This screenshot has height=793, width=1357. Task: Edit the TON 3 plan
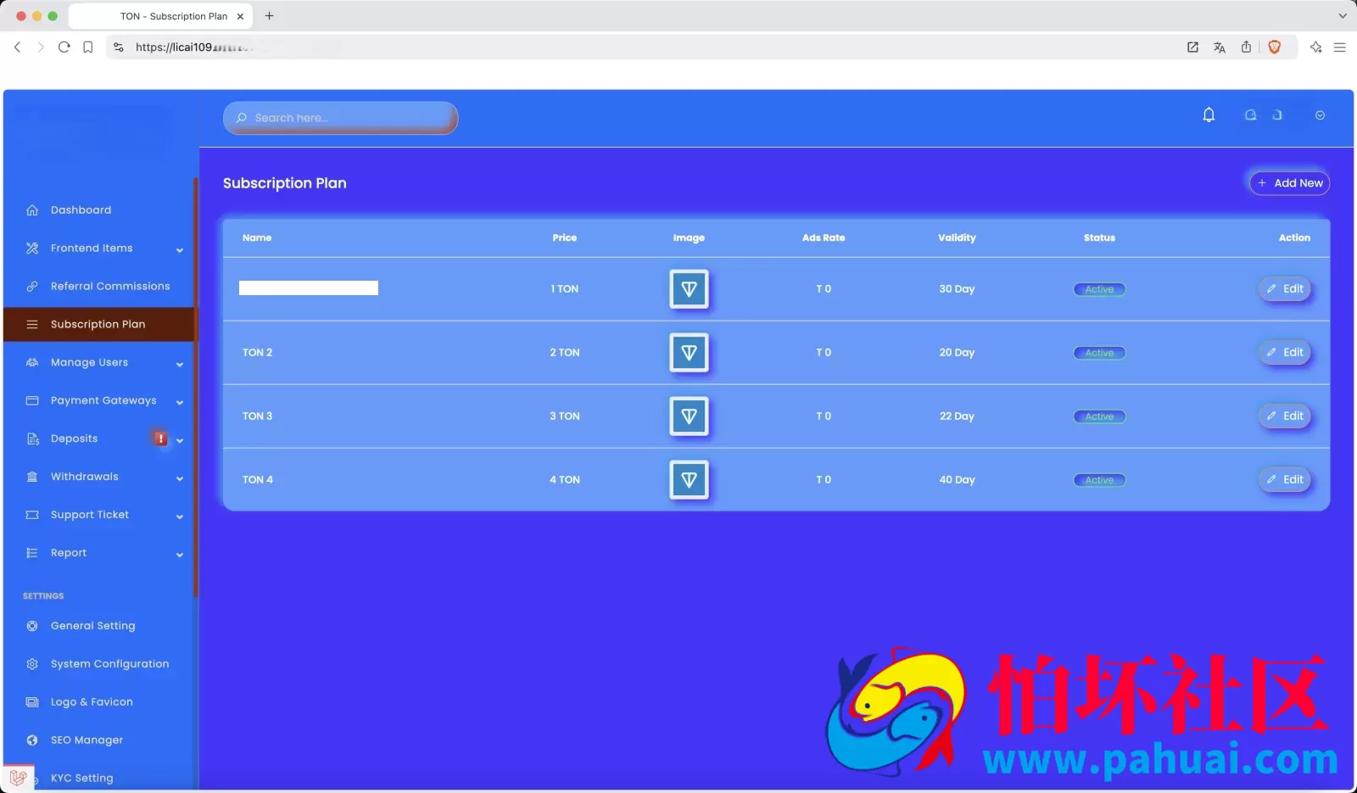click(1285, 416)
